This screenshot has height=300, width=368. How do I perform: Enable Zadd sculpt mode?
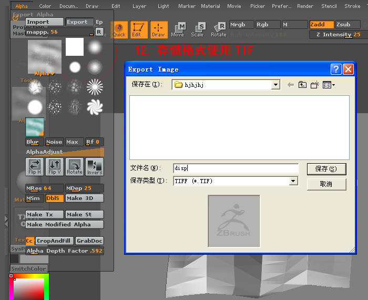pyautogui.click(x=322, y=24)
